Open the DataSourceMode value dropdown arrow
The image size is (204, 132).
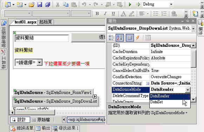(188, 90)
